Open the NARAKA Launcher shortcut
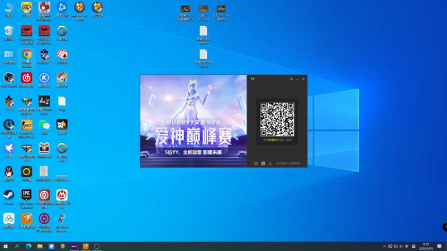The width and height of the screenshot is (447, 251). pyautogui.click(x=26, y=35)
